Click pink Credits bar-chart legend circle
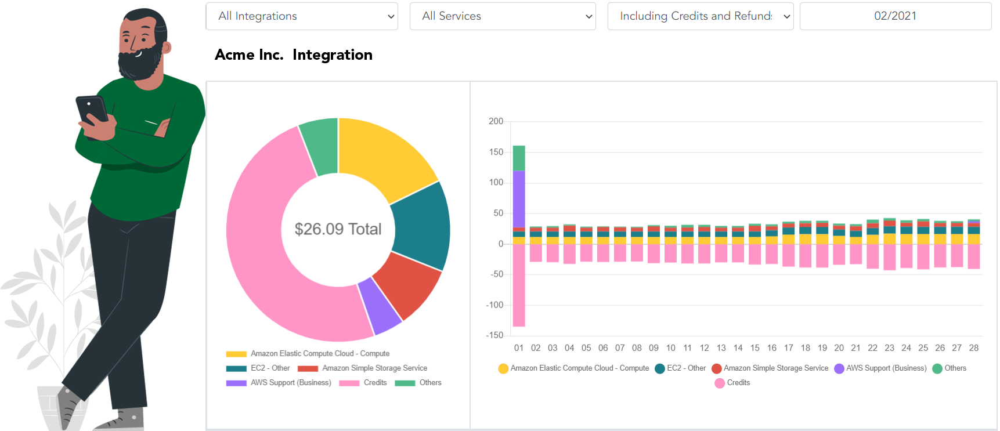The width and height of the screenshot is (1000, 431). coord(720,383)
